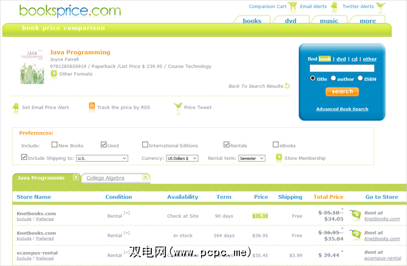
Task: Uncheck Include Shipping to checkbox
Action: (x=24, y=157)
